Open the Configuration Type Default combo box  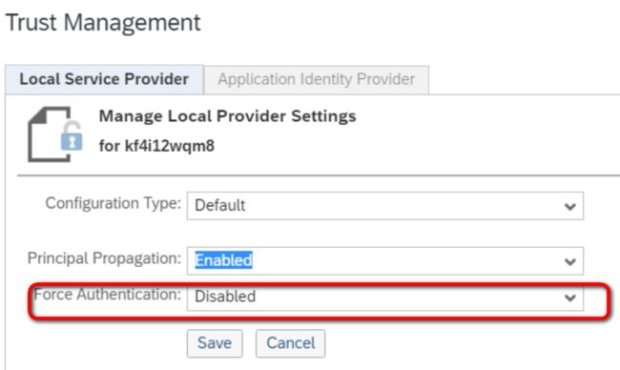385,206
